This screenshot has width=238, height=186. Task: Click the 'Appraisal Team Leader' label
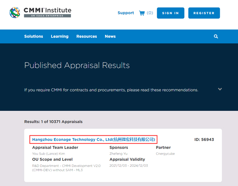pos(55,147)
